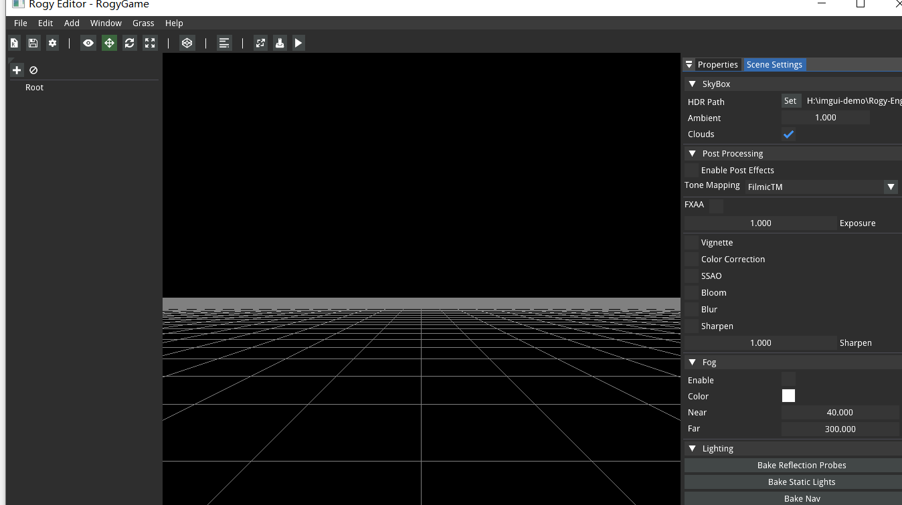Click the FilmicTM combo box

click(822, 187)
